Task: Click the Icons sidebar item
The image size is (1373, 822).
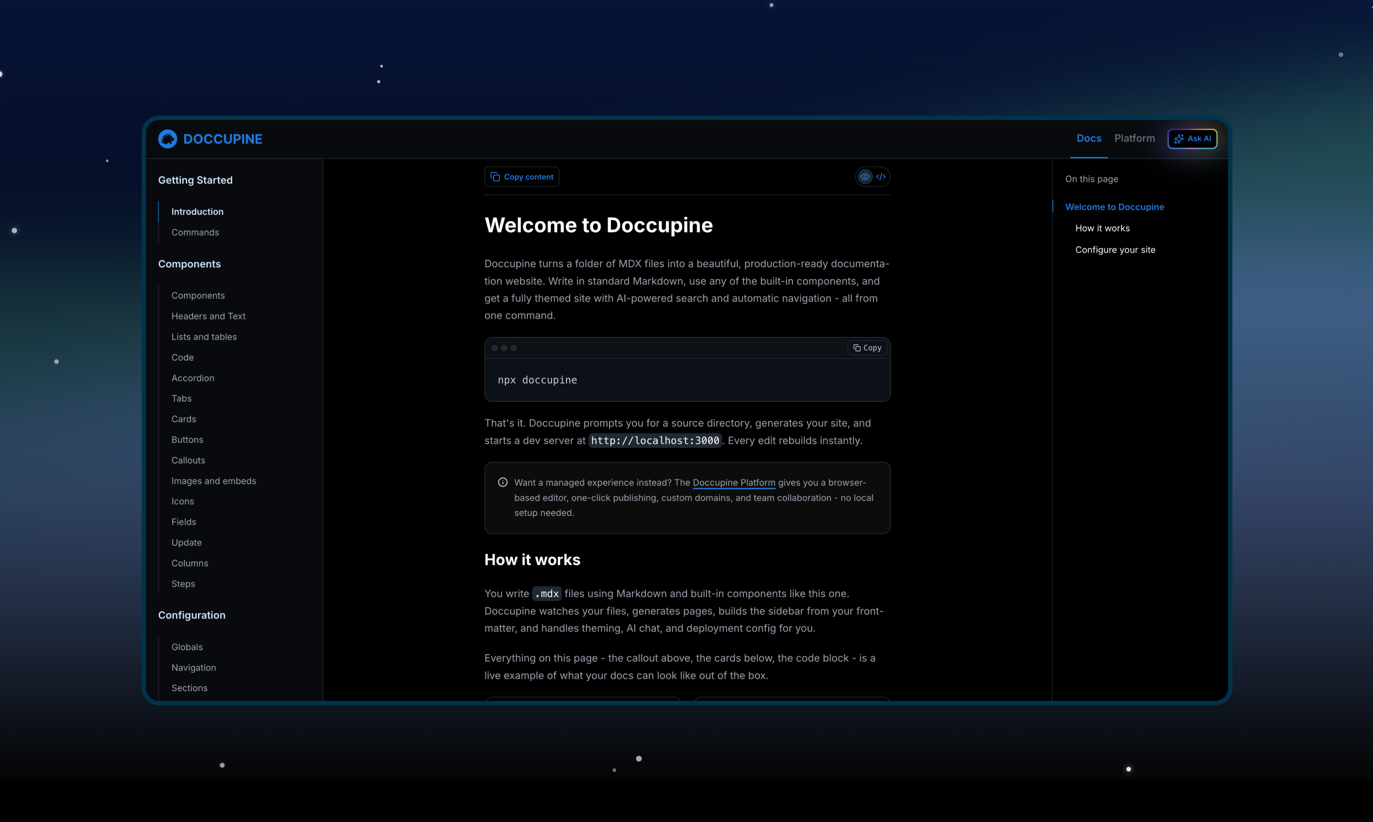Action: (x=183, y=501)
